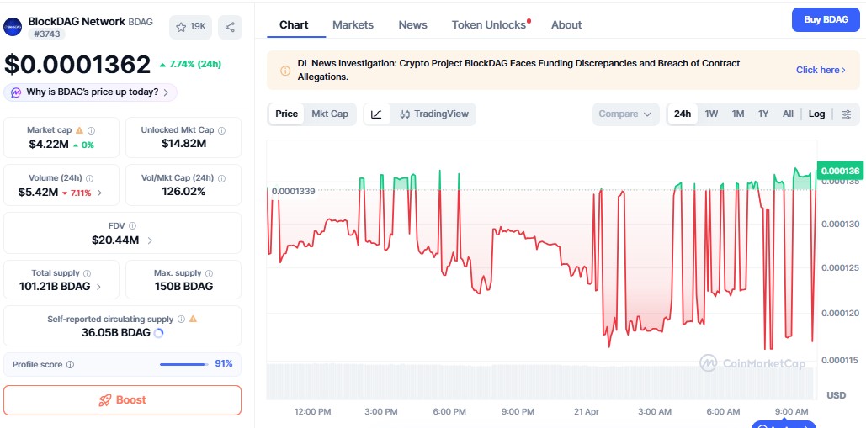Open the About tab
This screenshot has width=866, height=428.
pyautogui.click(x=566, y=25)
